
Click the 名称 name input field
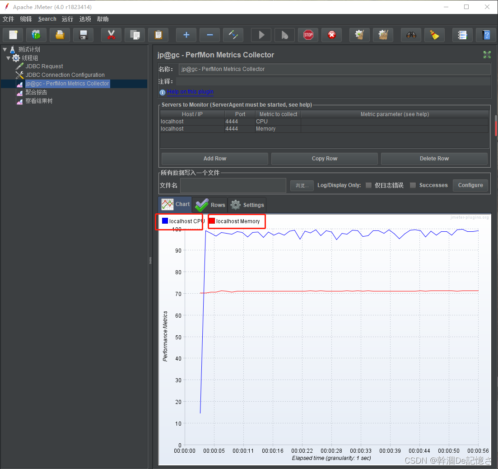(335, 69)
